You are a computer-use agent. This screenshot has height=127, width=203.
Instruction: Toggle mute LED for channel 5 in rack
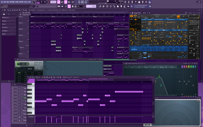13,98
